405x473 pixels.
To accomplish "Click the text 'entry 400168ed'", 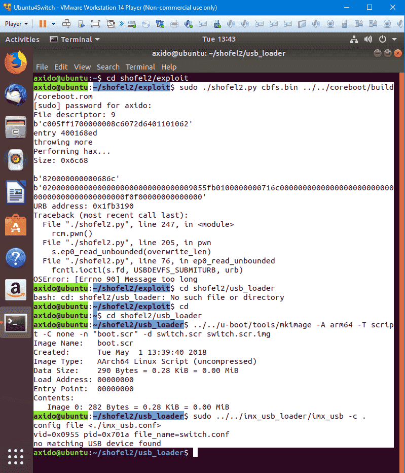I will [65, 133].
